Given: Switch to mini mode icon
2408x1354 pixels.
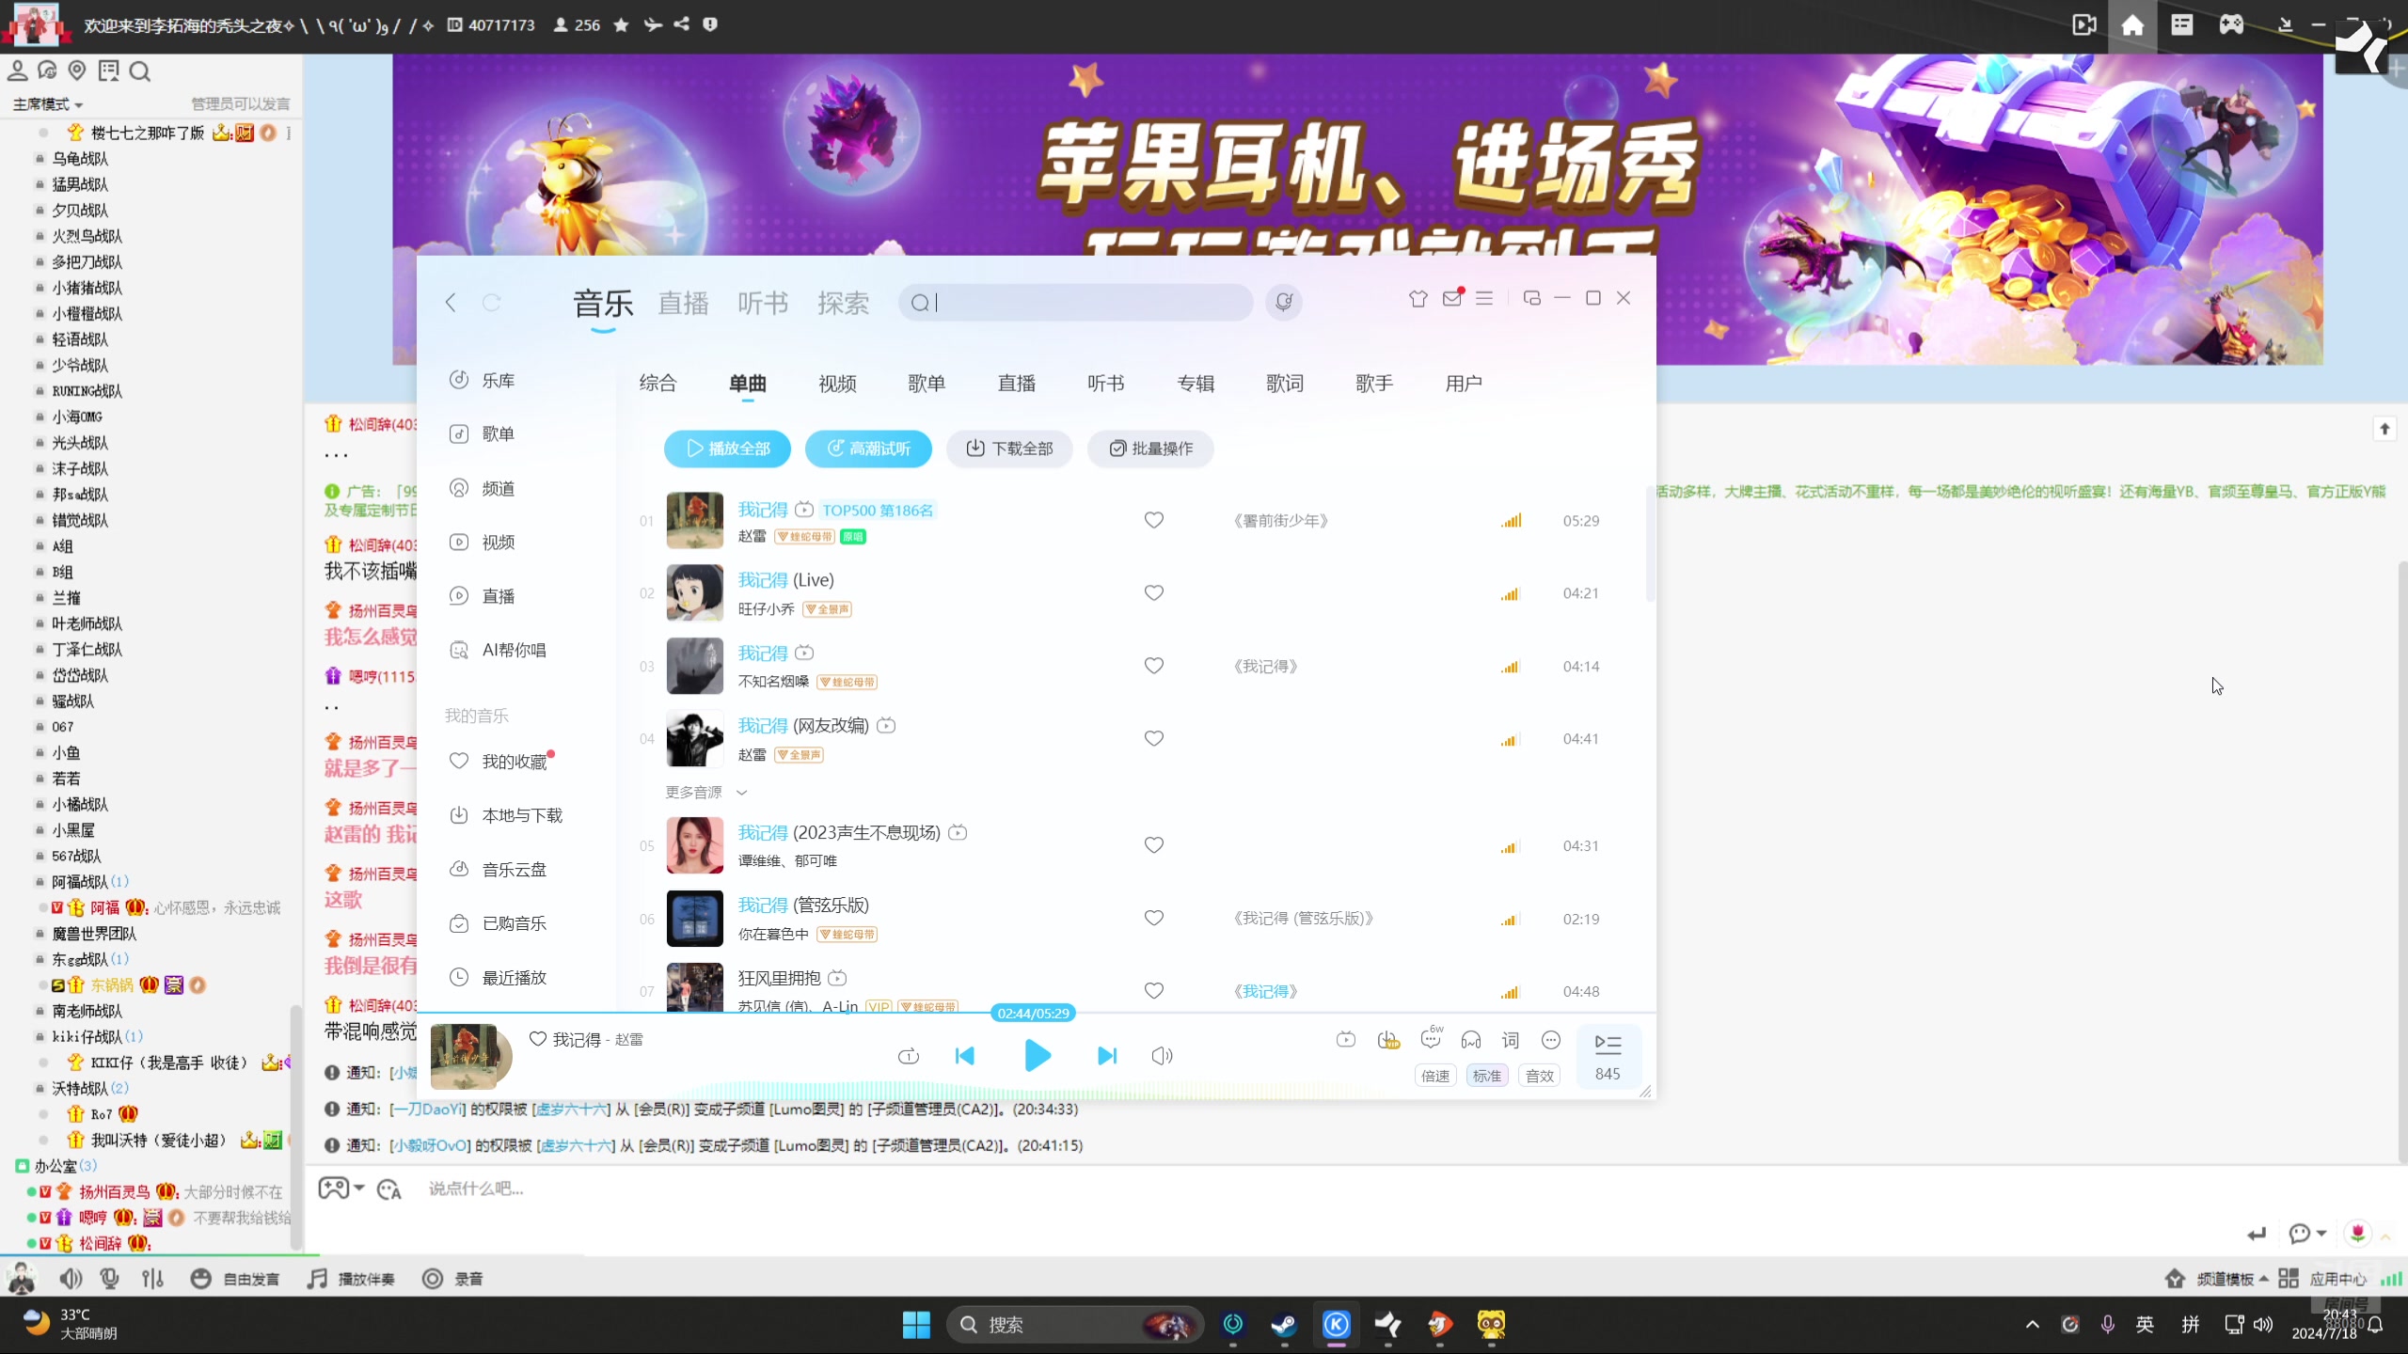Looking at the screenshot, I should [1531, 298].
